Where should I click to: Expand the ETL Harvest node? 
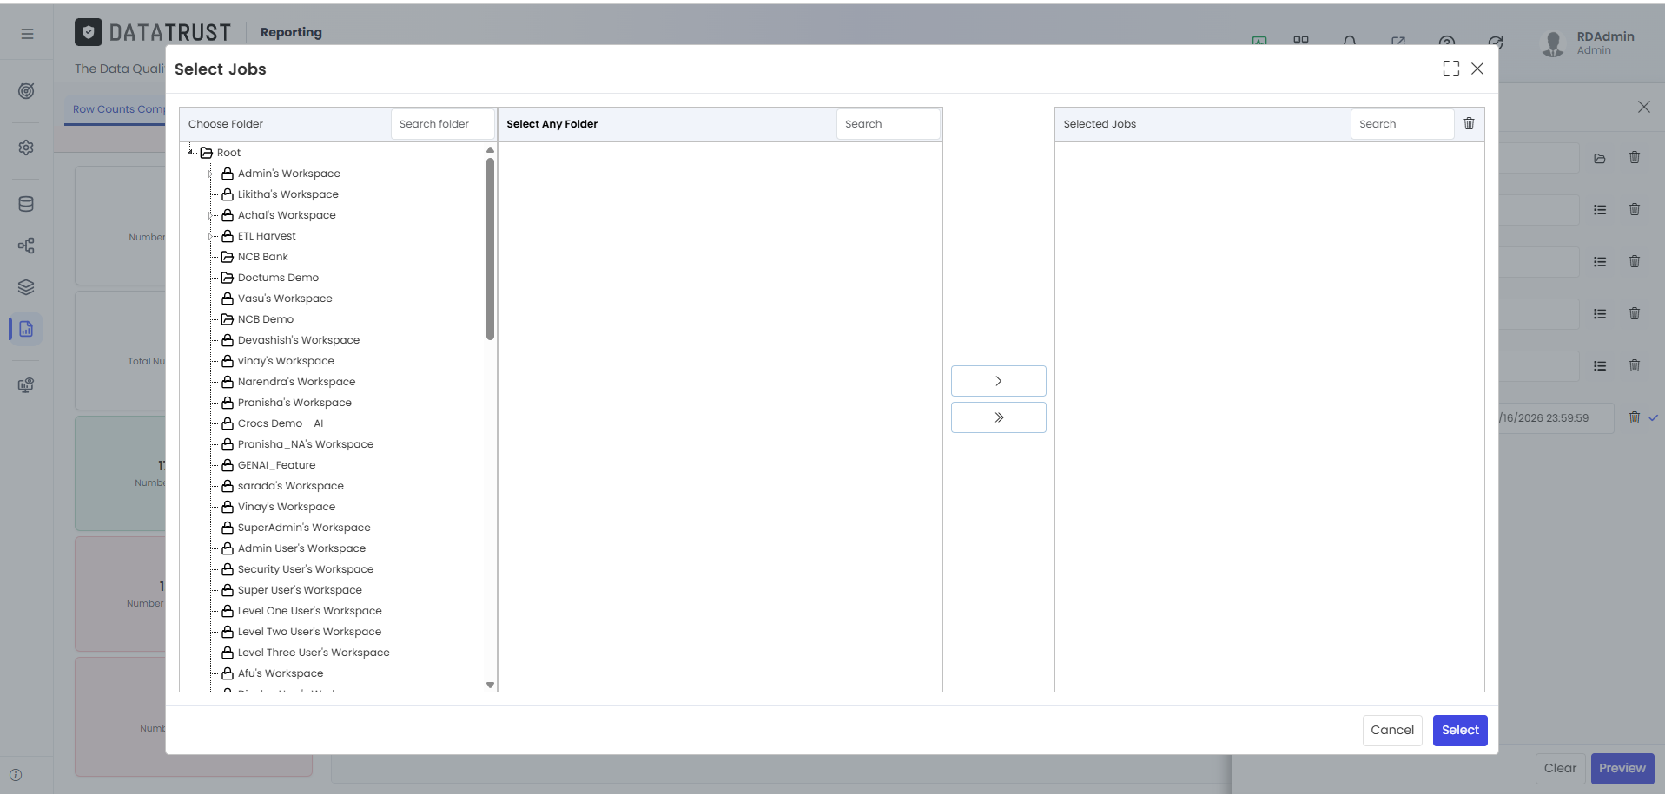211,236
